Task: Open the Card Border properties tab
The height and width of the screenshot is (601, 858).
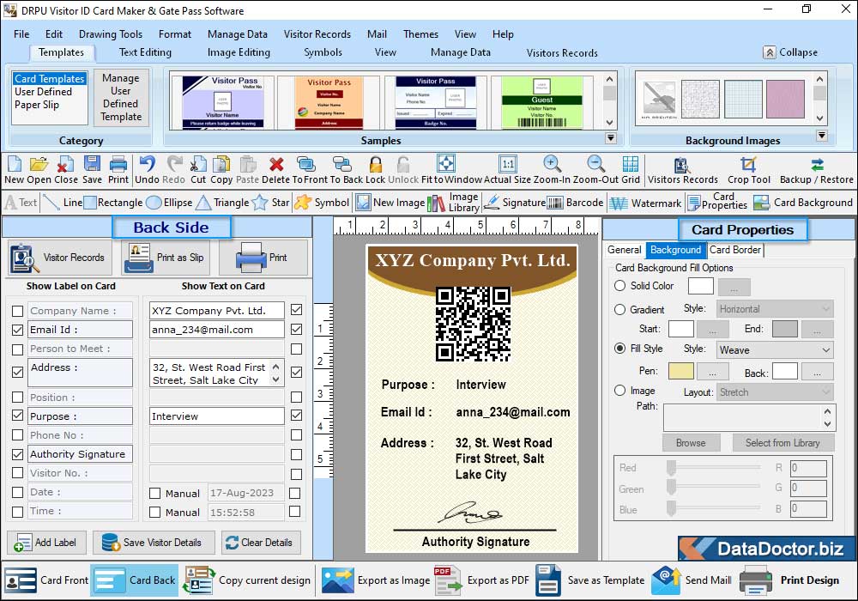Action: point(735,250)
